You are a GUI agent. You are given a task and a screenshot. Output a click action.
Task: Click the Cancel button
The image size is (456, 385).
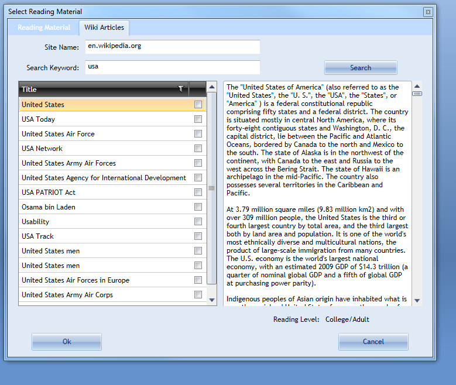pyautogui.click(x=373, y=342)
